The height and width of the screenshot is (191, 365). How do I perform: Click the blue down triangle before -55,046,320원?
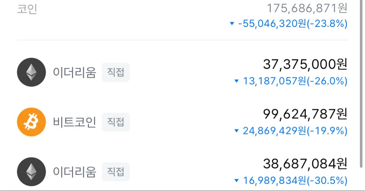click(x=232, y=24)
